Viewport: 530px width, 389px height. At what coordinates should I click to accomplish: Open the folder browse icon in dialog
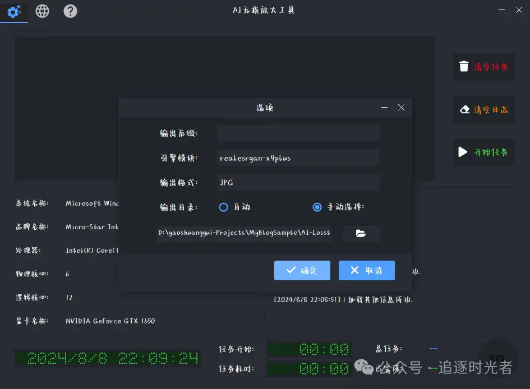pyautogui.click(x=361, y=234)
